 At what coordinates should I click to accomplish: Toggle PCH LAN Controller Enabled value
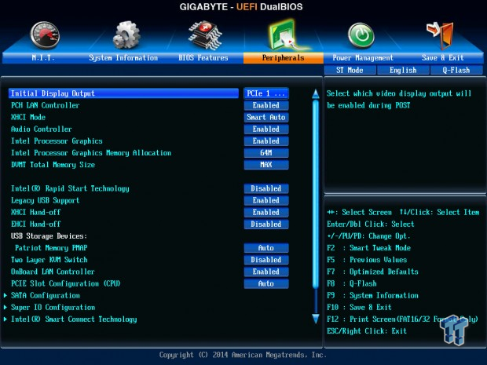pos(266,105)
